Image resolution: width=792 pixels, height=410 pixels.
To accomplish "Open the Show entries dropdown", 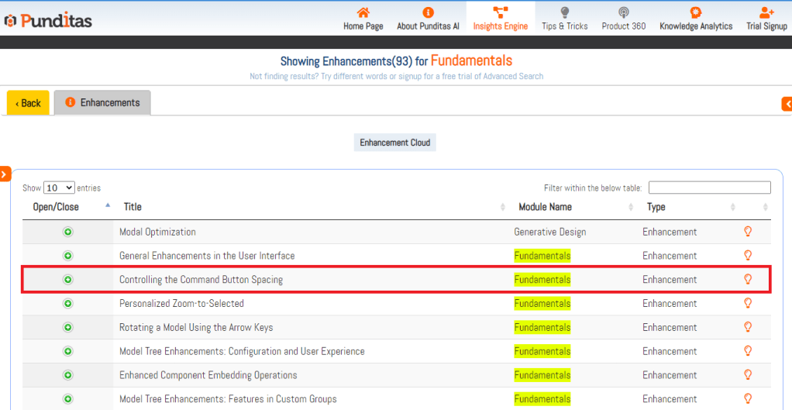I will pos(59,188).
